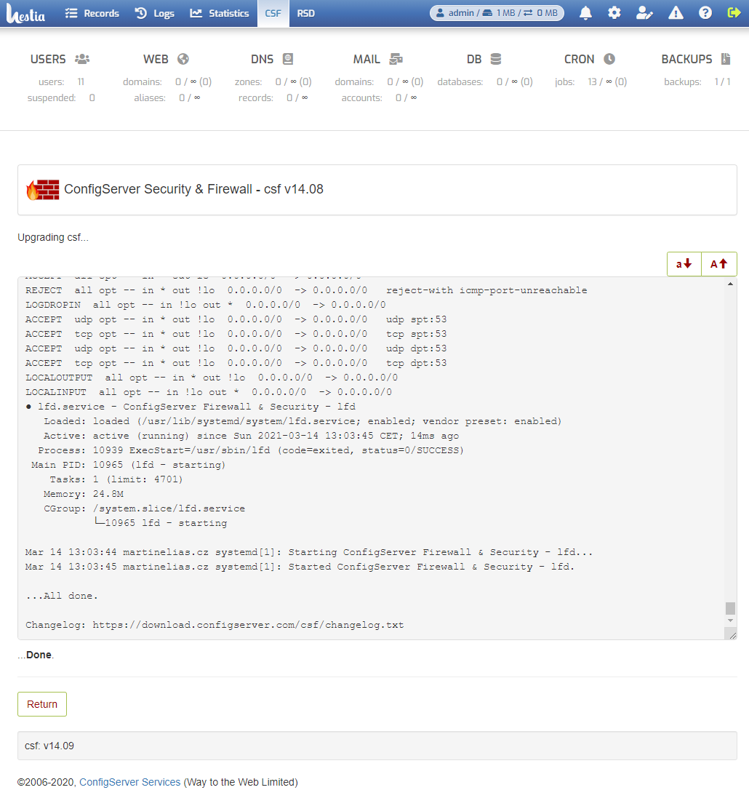Click the LOCALINPUT rule line
This screenshot has height=798, width=749.
pyautogui.click(x=209, y=392)
